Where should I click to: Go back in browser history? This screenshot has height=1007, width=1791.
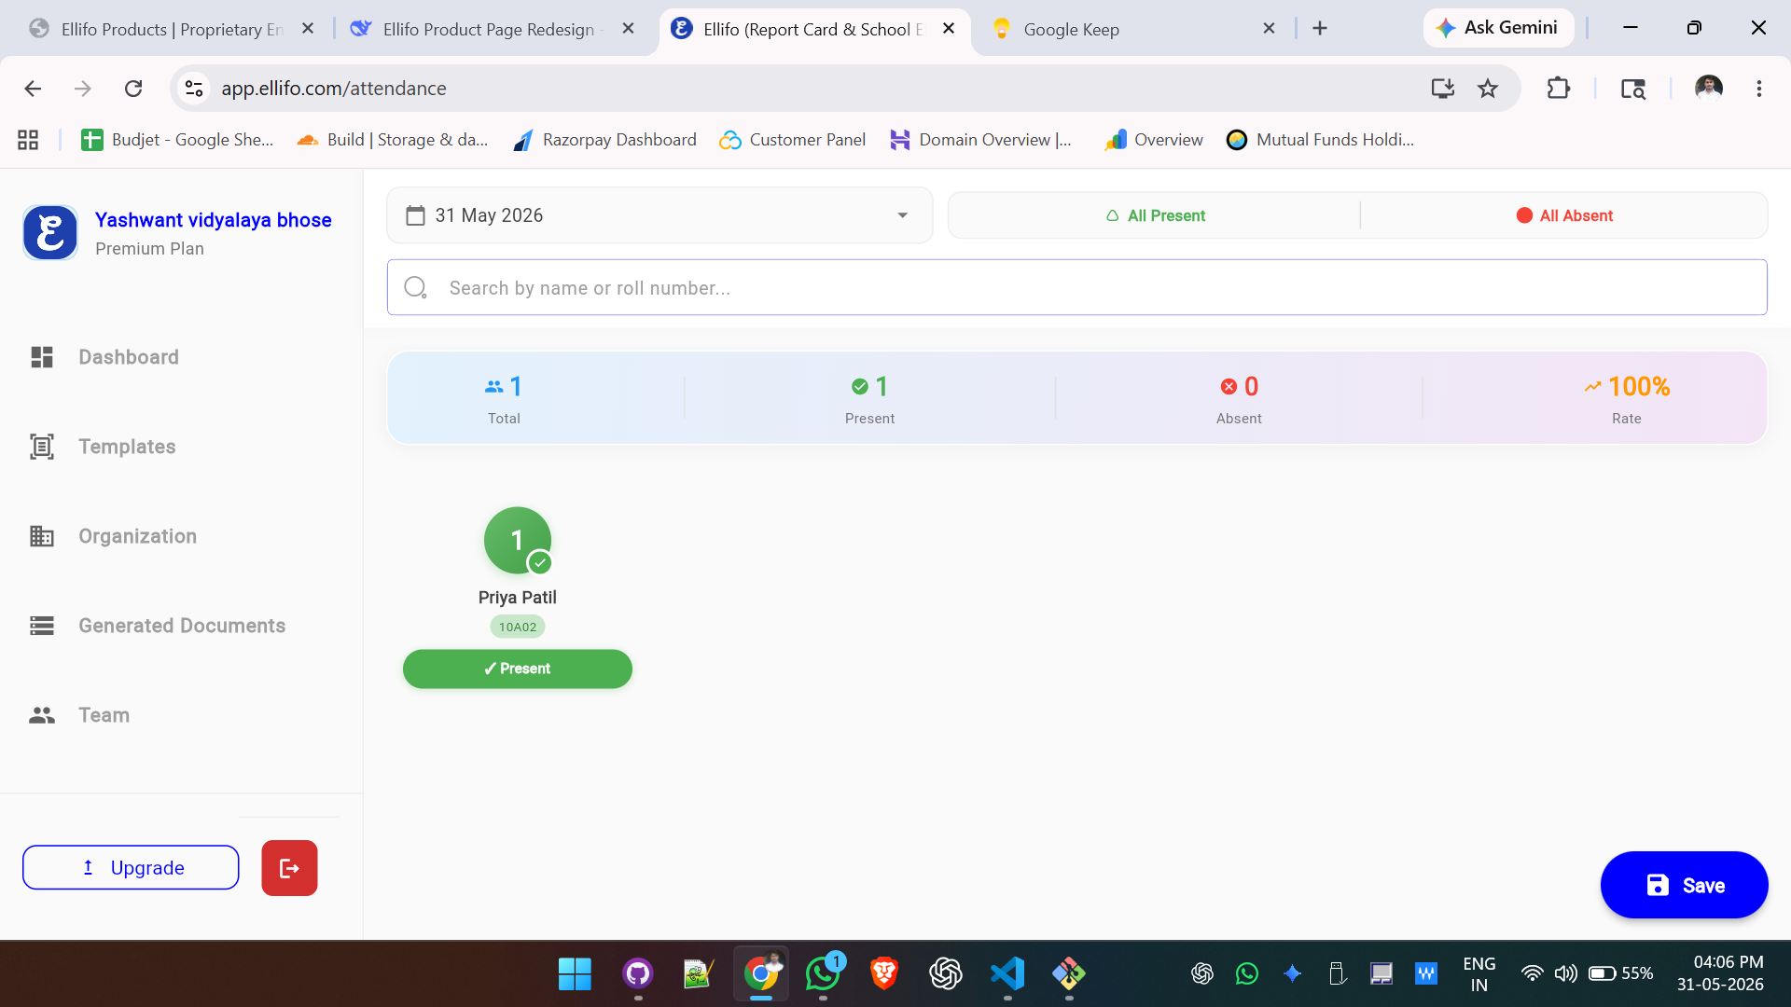(x=33, y=89)
